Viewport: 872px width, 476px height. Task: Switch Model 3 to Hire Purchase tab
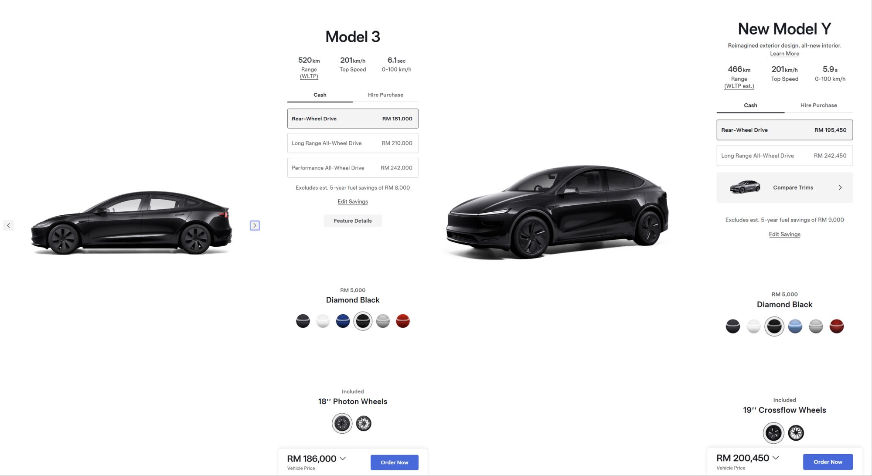[385, 95]
